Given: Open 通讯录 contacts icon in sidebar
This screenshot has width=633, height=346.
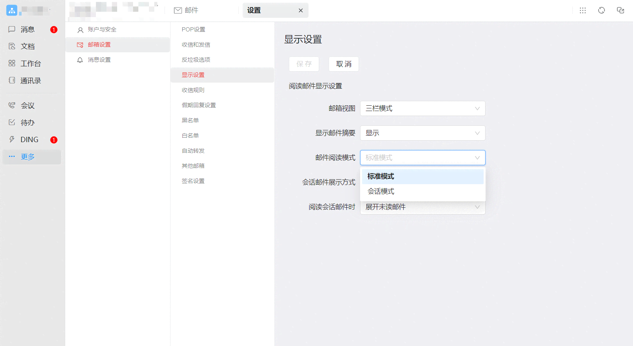Looking at the screenshot, I should click(12, 80).
